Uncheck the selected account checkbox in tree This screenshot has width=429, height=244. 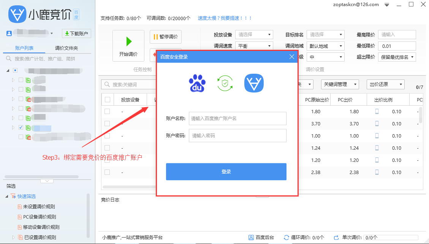tap(20, 127)
